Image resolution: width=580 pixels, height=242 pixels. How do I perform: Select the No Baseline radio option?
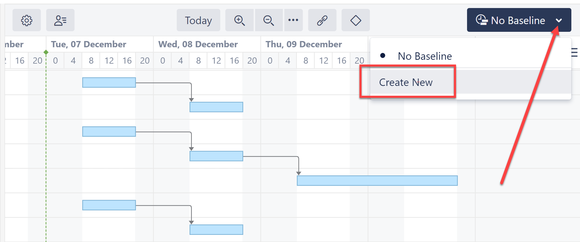[x=425, y=56]
